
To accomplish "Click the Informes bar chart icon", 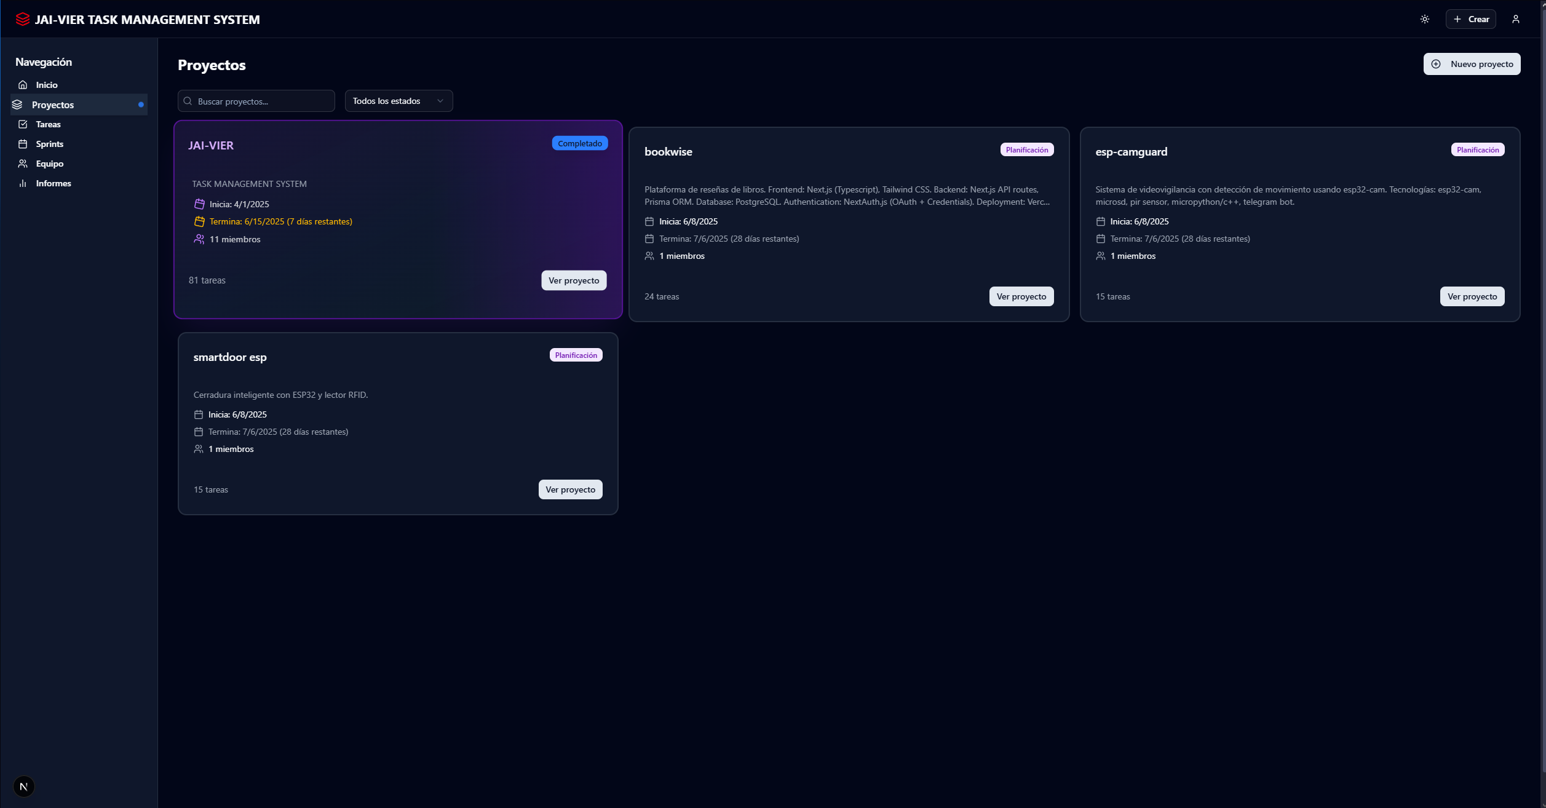I will pos(23,183).
